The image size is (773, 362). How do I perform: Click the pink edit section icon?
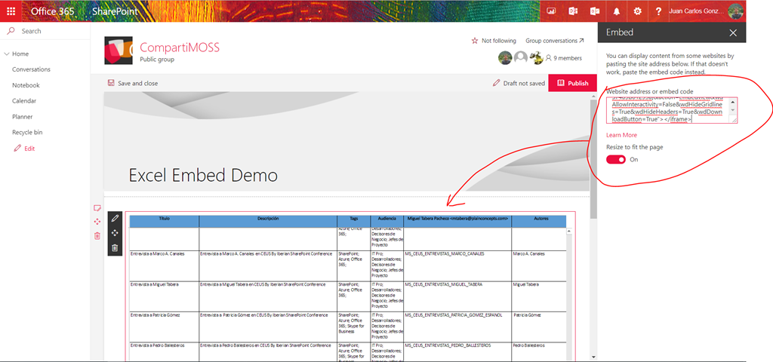(97, 208)
